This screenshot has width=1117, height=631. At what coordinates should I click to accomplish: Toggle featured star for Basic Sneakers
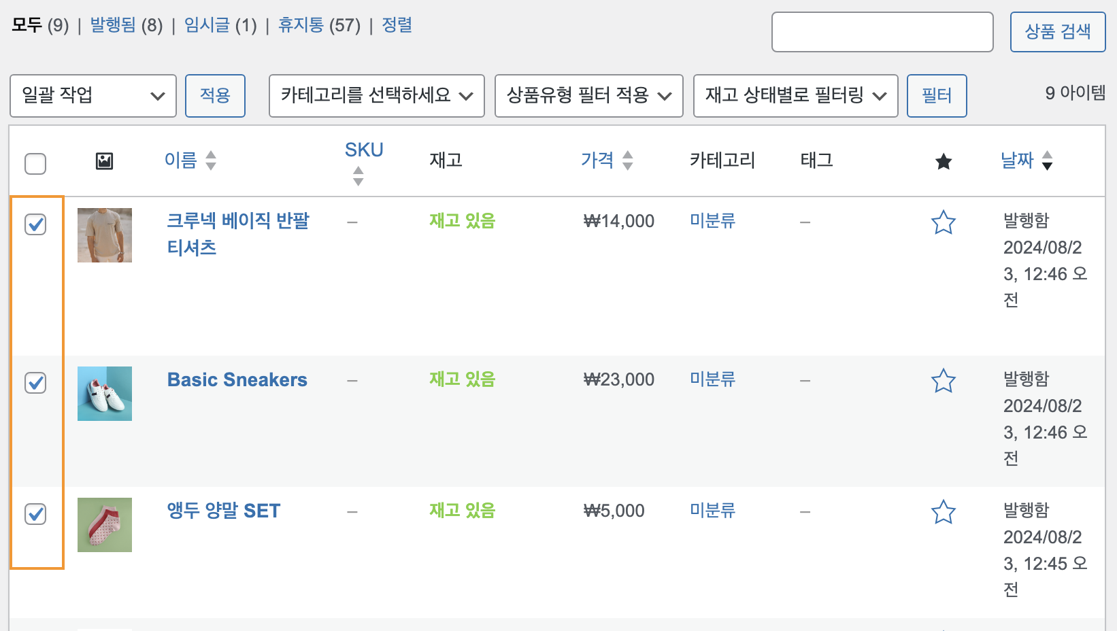coord(944,381)
